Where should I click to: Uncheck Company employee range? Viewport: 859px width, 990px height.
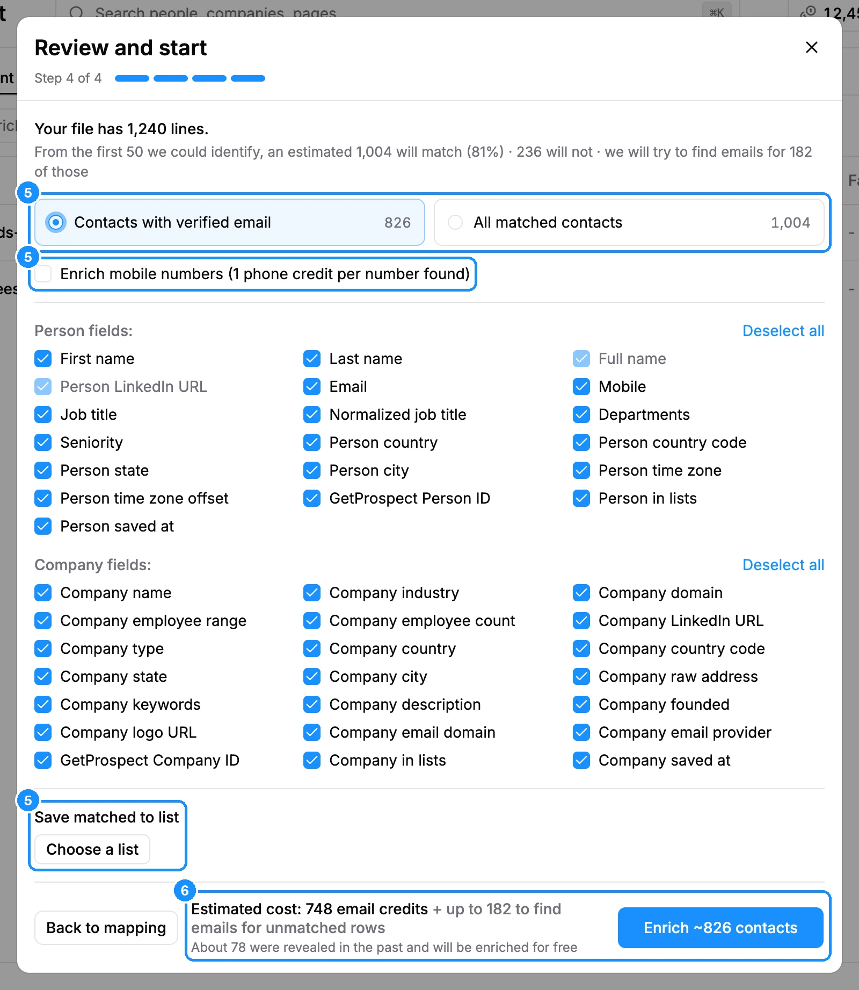point(43,621)
